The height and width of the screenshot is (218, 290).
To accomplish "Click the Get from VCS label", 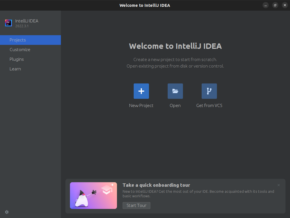I will click(x=209, y=105).
